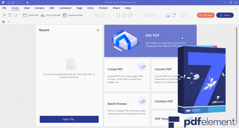The image size is (239, 128).
Task: Clear recent list with eraser icon
Action: 98,30
